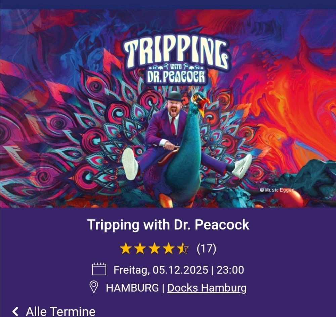The image size is (336, 317).
Task: Click the 23:00 start time
Action: tap(230, 270)
